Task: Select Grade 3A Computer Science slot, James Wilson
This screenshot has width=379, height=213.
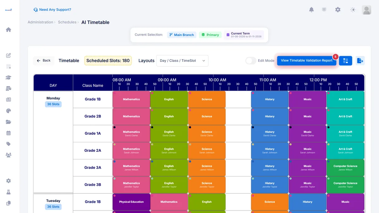Action: click(345, 168)
